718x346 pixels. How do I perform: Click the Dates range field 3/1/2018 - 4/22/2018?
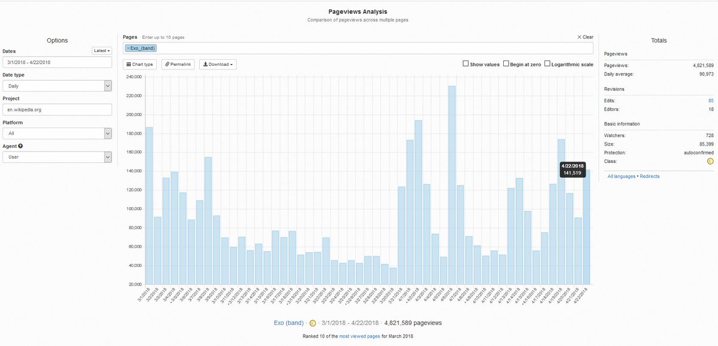[57, 62]
